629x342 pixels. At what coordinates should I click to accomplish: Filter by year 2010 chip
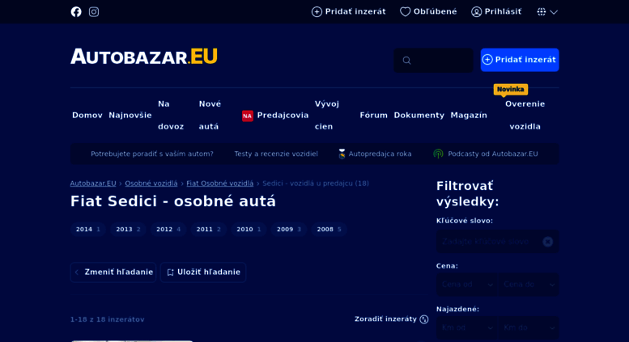pyautogui.click(x=249, y=230)
